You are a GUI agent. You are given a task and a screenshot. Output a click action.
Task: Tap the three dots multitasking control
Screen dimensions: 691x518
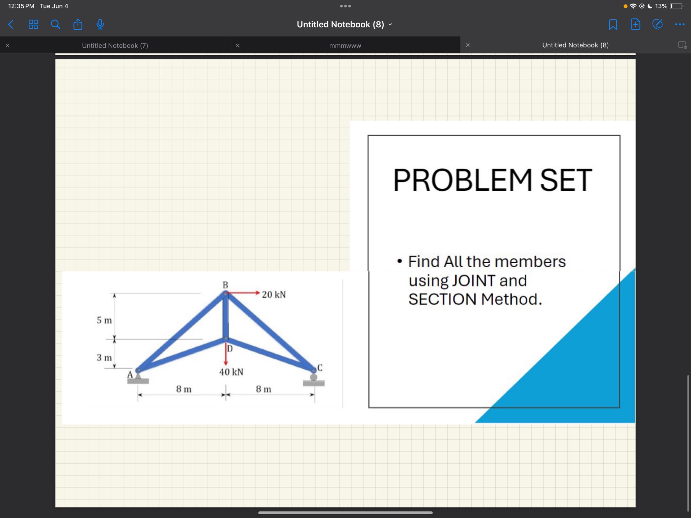click(345, 6)
